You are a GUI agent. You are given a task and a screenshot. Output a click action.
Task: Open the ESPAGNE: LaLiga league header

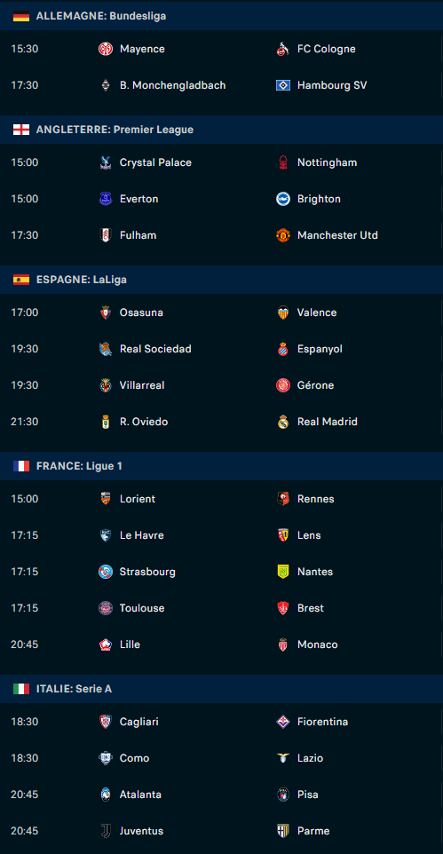click(x=221, y=280)
